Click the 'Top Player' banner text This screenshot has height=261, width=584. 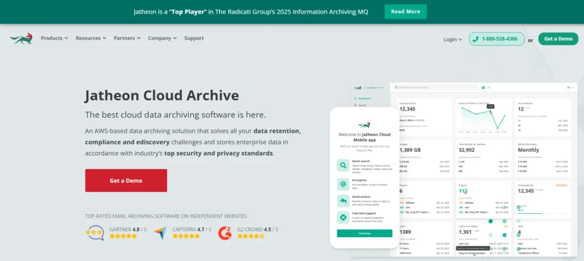188,11
